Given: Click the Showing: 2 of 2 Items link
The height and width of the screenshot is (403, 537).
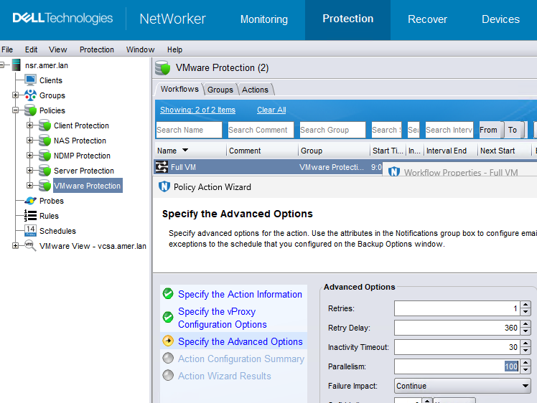Looking at the screenshot, I should tap(197, 110).
